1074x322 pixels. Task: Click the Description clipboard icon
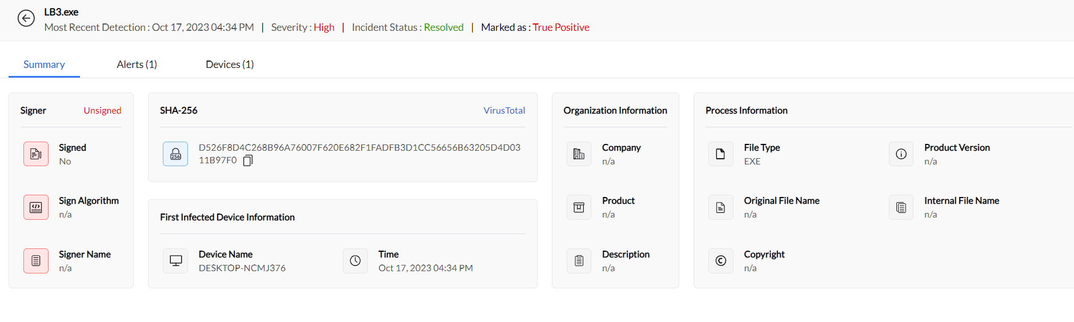pos(579,261)
